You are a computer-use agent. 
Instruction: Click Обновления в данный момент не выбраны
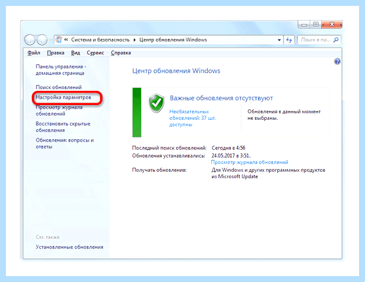(284, 115)
